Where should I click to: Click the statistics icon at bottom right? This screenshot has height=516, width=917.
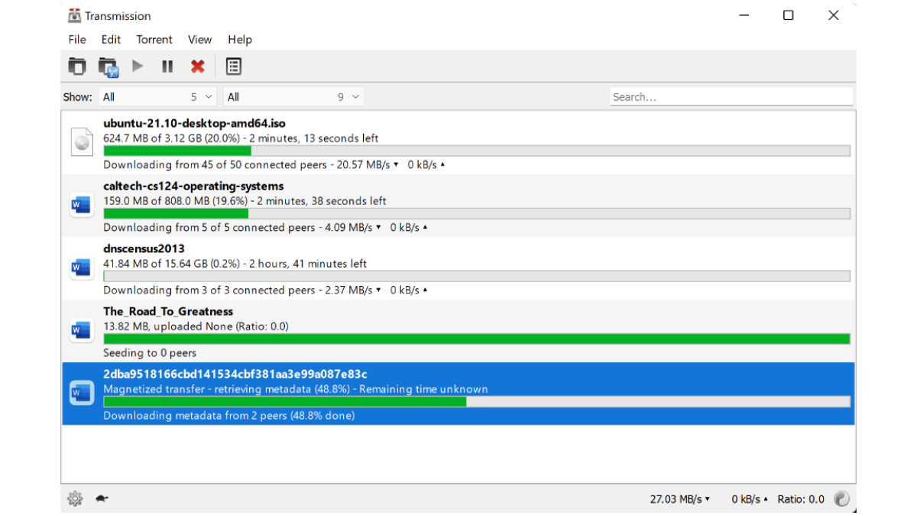click(x=841, y=499)
